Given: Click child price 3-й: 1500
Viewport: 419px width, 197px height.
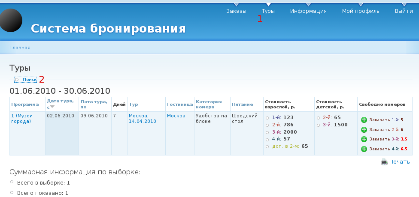Looking at the screenshot, I should click(x=335, y=125).
